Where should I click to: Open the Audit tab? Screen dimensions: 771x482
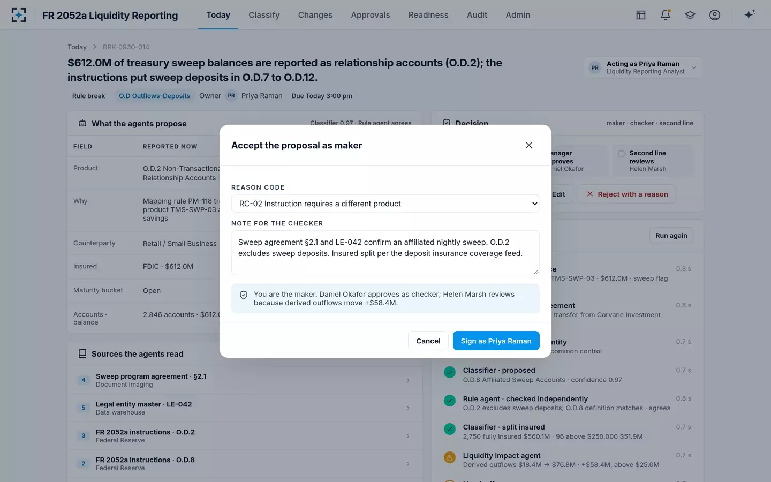coord(477,15)
